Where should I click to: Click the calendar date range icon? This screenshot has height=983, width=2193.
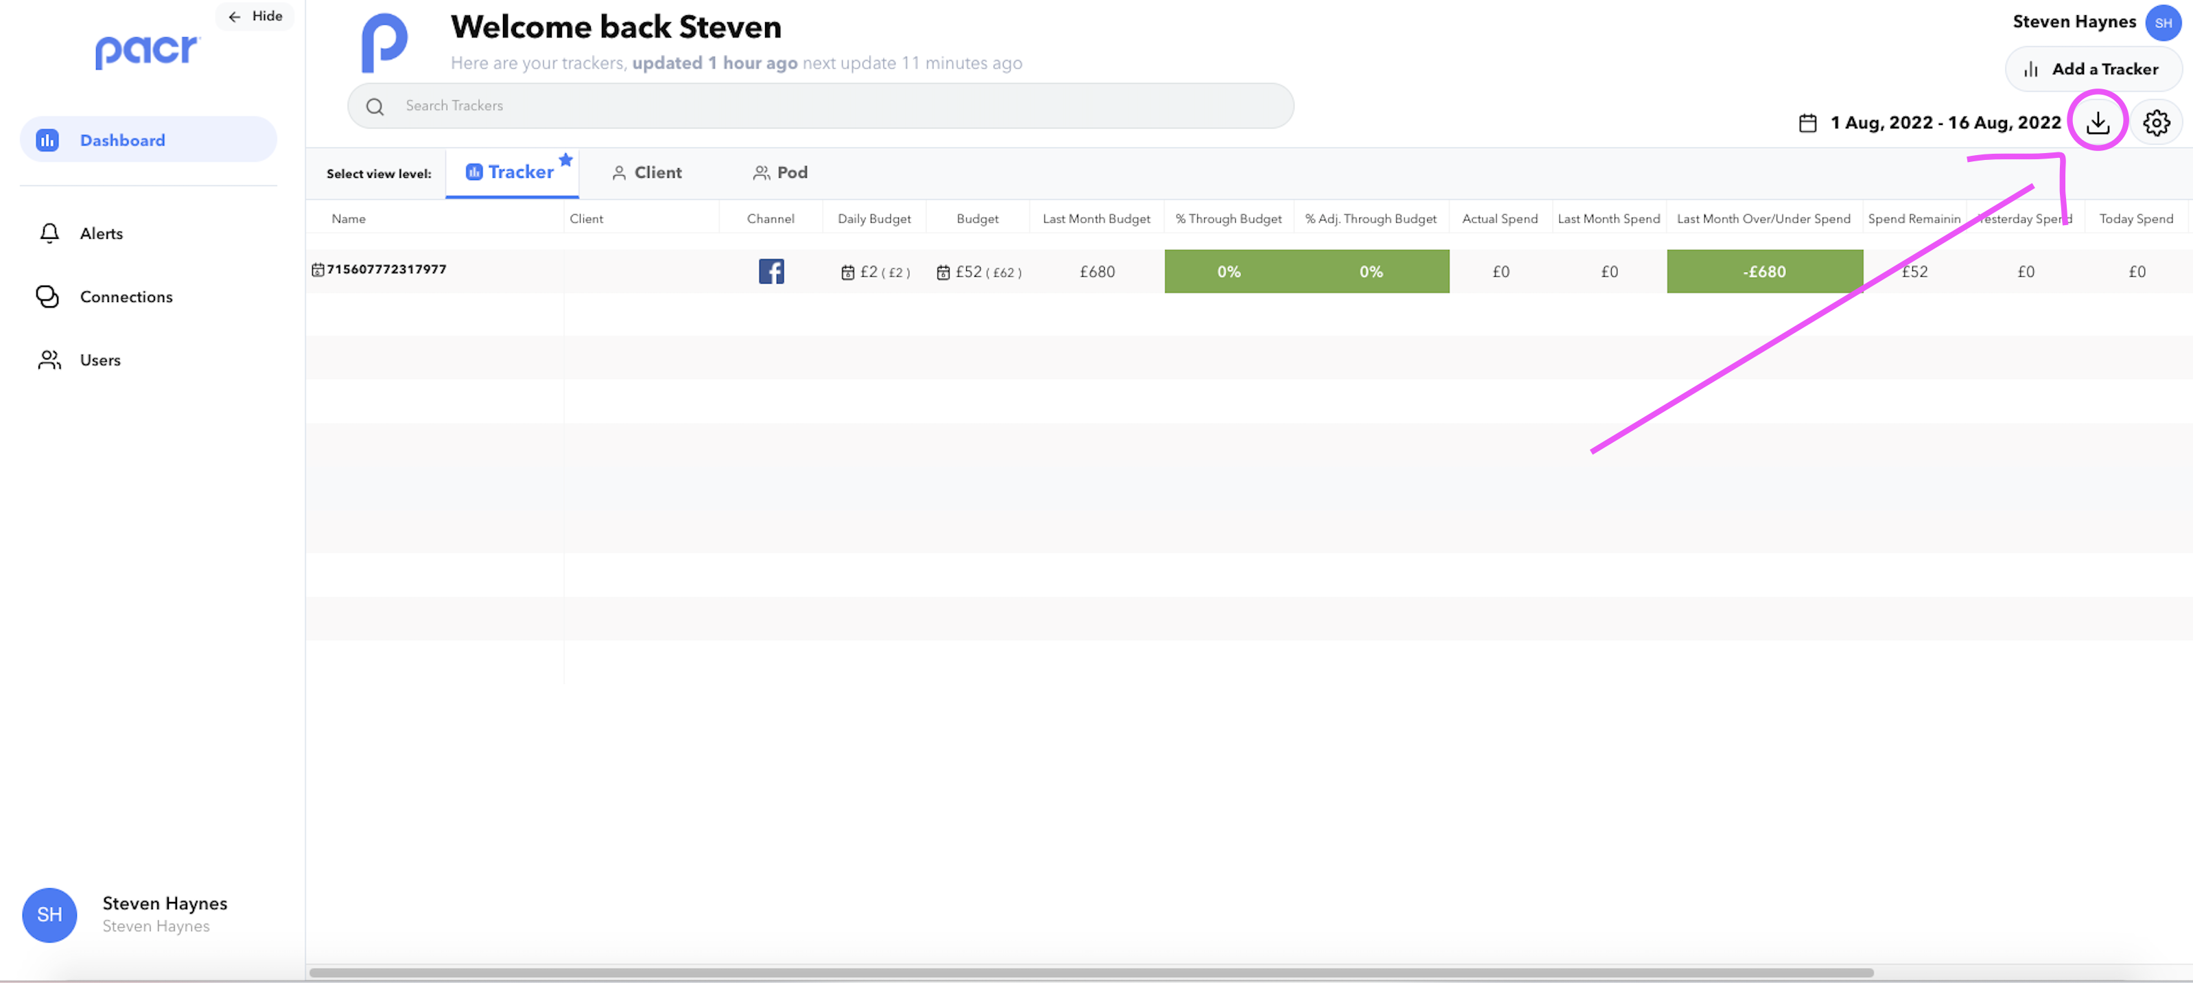click(x=1807, y=123)
